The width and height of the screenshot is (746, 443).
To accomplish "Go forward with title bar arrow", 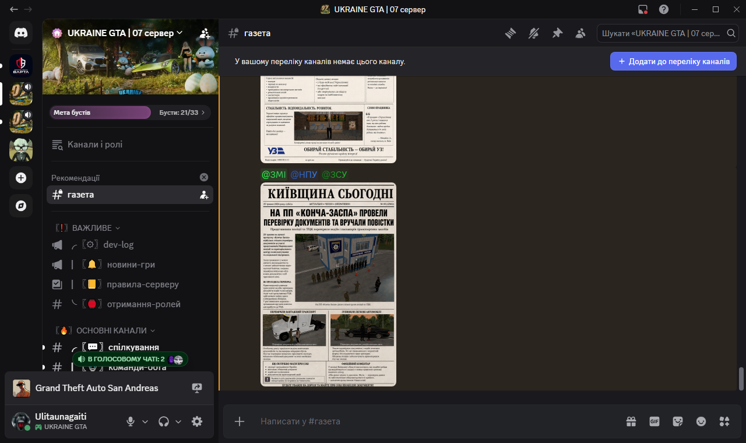I will (x=28, y=9).
